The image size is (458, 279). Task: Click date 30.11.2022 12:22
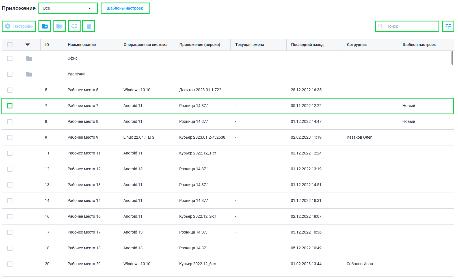pyautogui.click(x=306, y=106)
